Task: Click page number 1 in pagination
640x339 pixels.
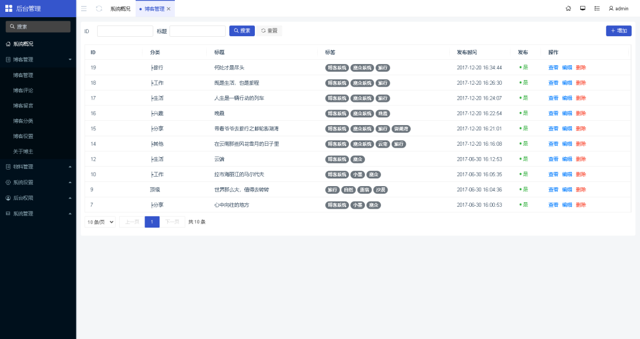Action: pyautogui.click(x=152, y=222)
